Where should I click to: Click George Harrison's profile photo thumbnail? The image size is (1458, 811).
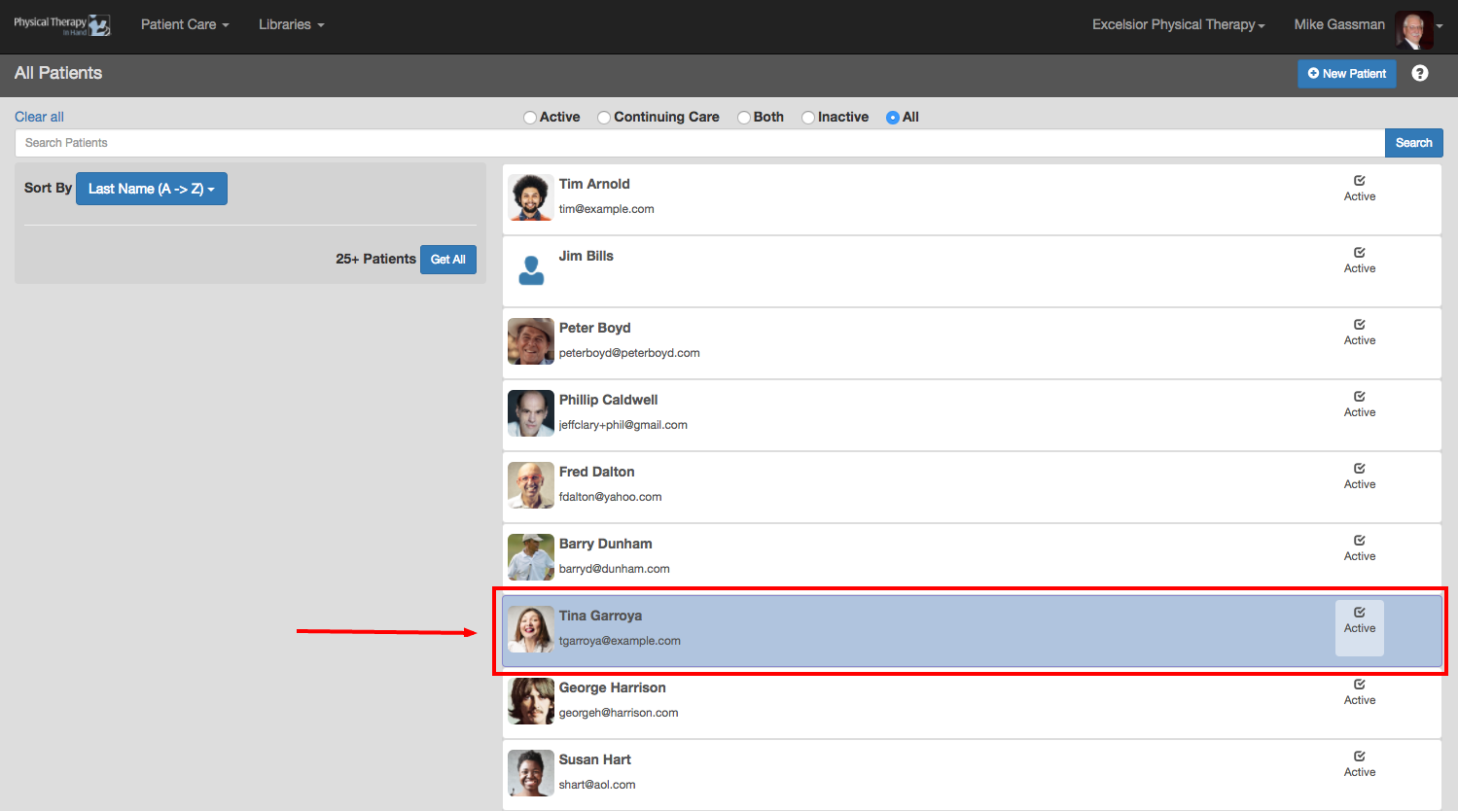point(531,701)
